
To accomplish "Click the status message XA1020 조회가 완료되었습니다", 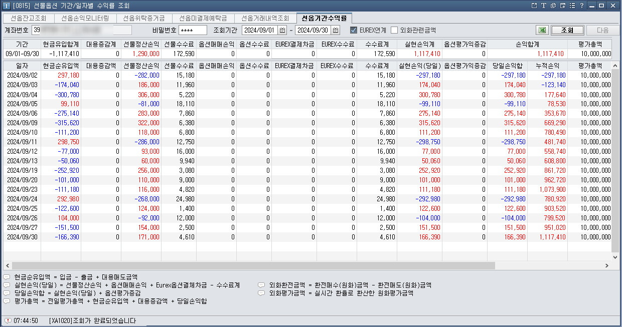I will point(92,320).
